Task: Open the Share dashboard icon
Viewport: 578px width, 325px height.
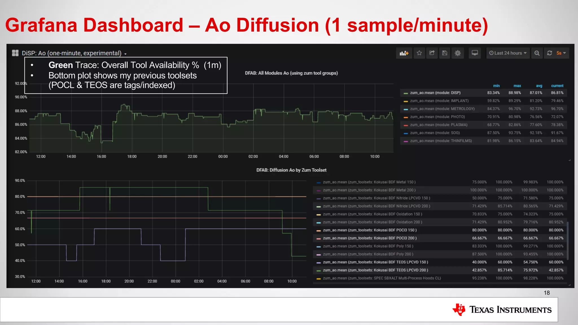Action: (x=432, y=53)
